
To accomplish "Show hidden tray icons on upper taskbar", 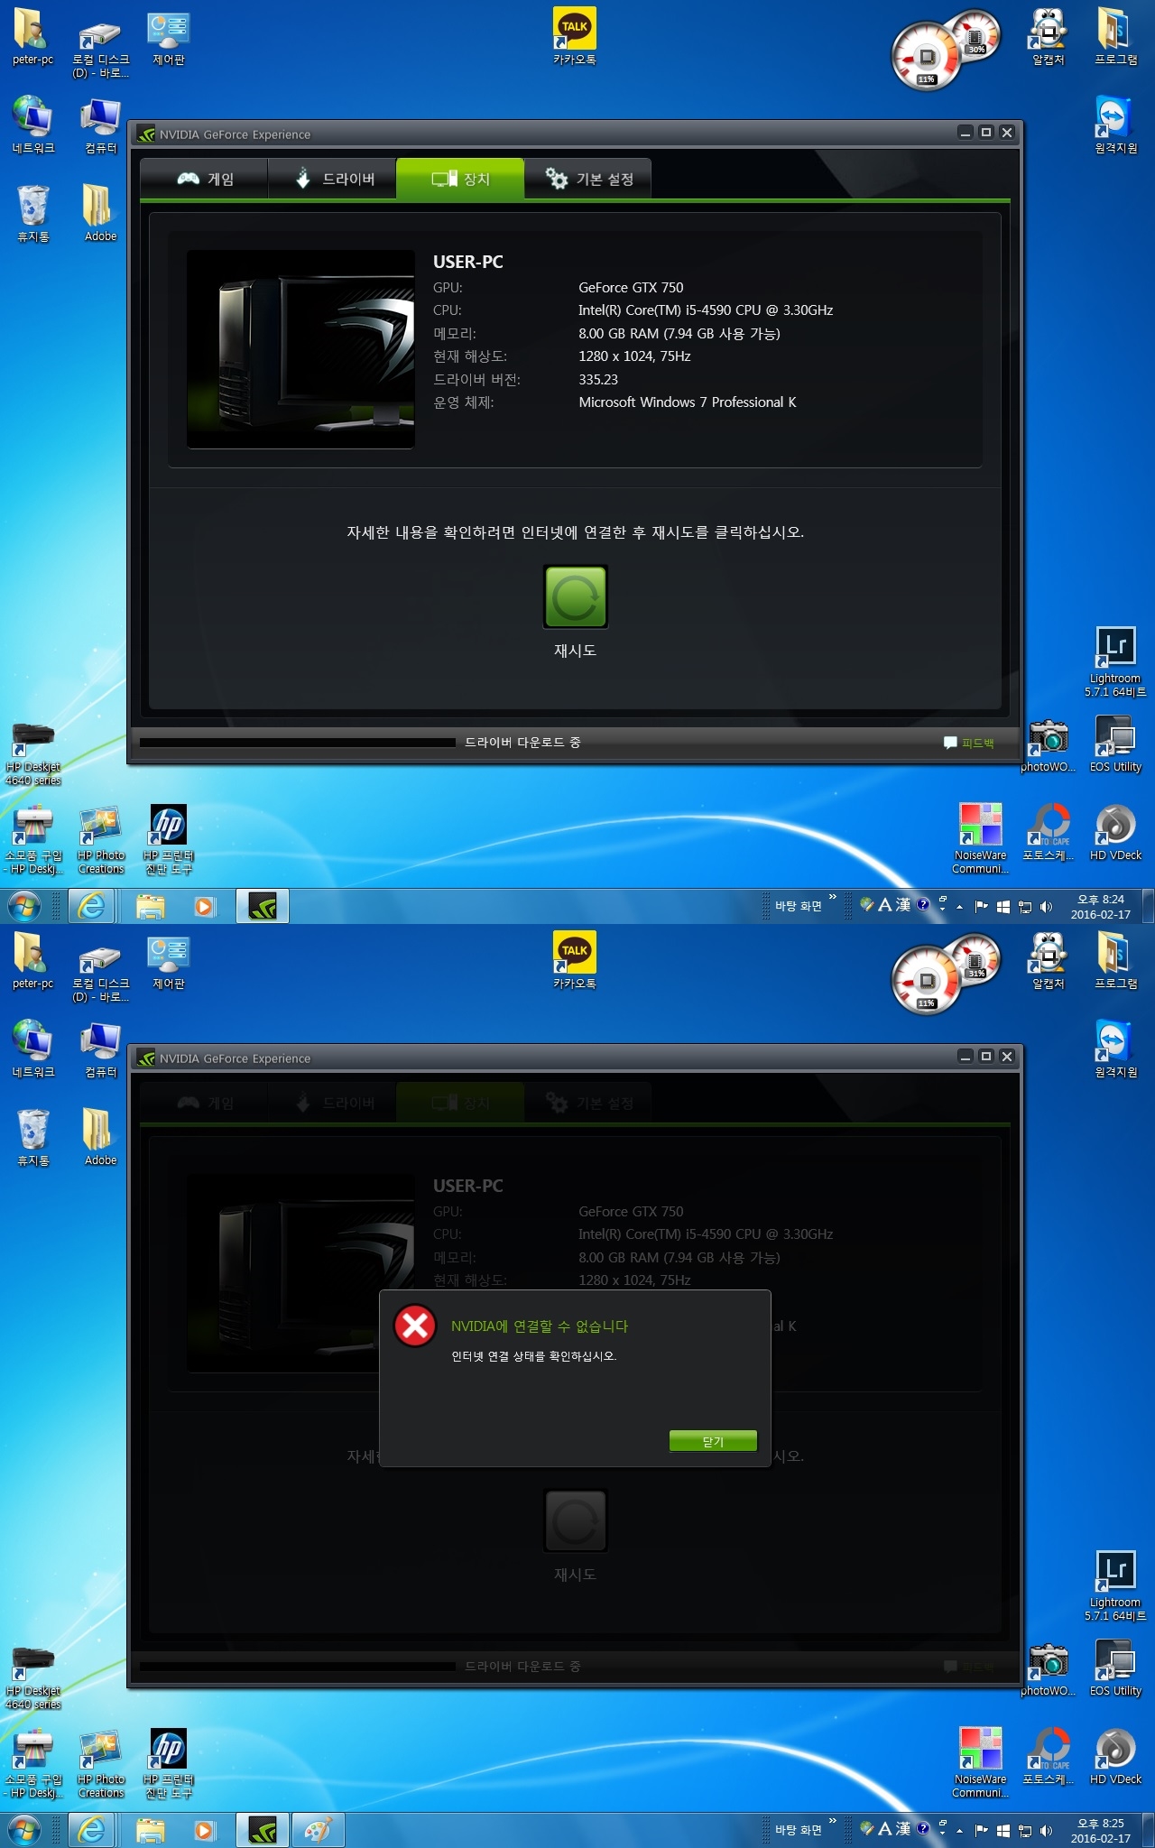I will (x=959, y=906).
